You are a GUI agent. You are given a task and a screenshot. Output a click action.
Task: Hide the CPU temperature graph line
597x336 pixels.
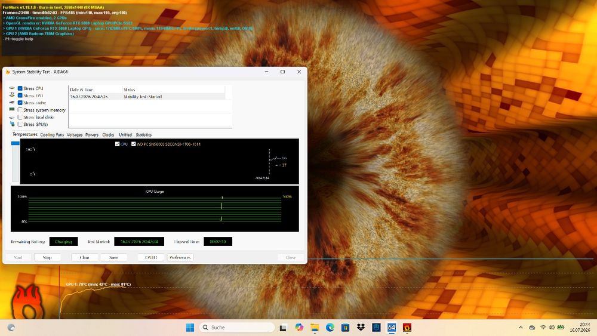point(117,144)
